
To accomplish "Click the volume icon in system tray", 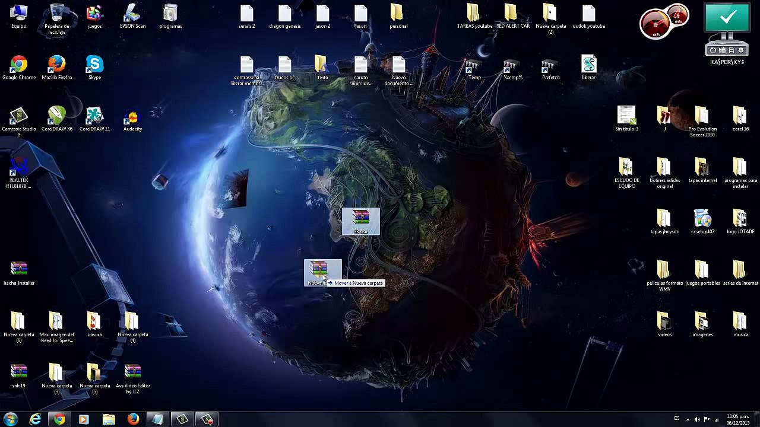I will click(x=698, y=419).
